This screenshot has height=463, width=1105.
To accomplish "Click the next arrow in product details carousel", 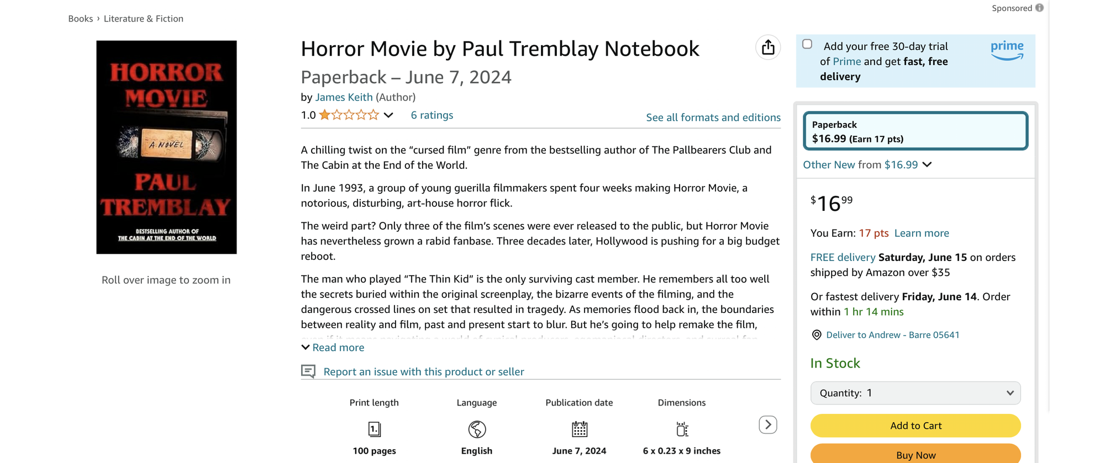I will tap(768, 424).
